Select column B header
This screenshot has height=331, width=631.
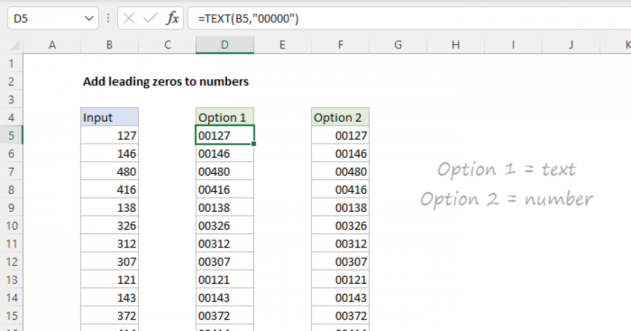[x=109, y=45]
